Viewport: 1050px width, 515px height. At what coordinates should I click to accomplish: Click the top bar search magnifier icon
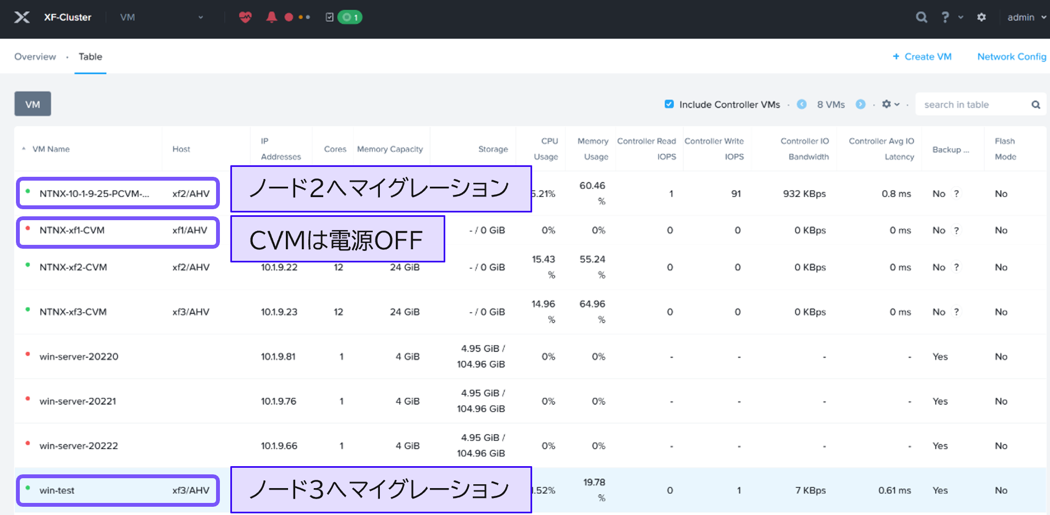point(921,18)
